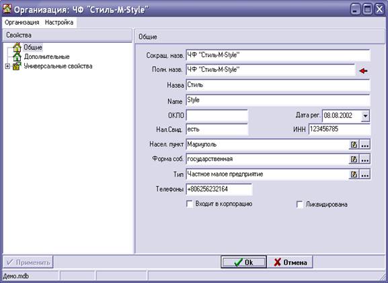Click the red arrow beside Полн. назв.
The height and width of the screenshot is (283, 388).
coord(363,71)
